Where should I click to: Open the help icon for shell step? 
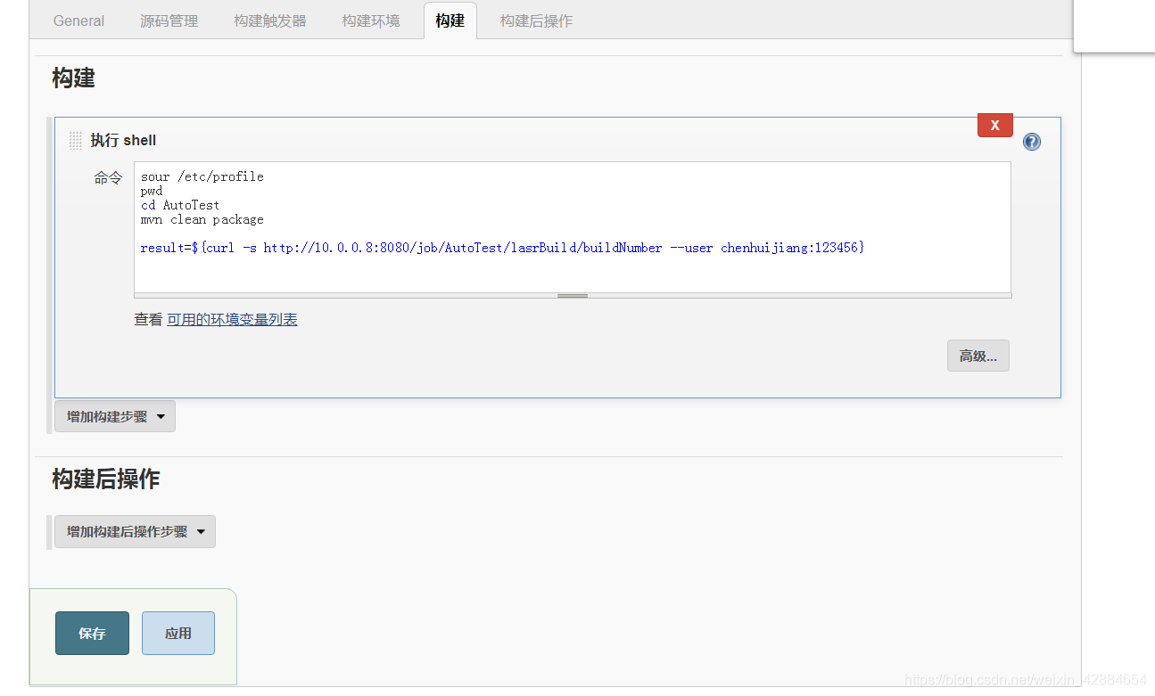(1032, 142)
